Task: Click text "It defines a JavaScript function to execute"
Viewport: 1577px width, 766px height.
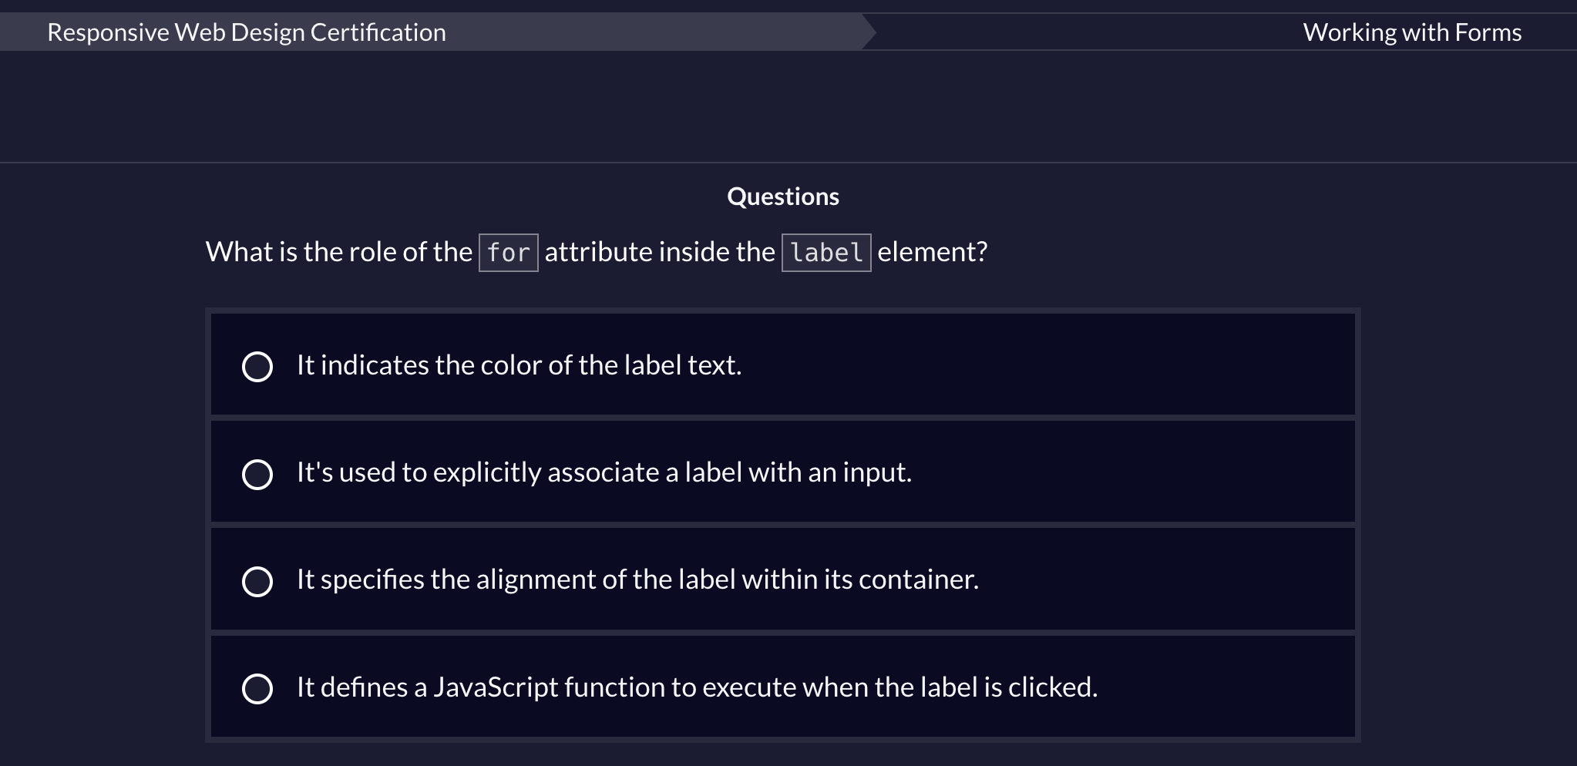Action: point(697,687)
